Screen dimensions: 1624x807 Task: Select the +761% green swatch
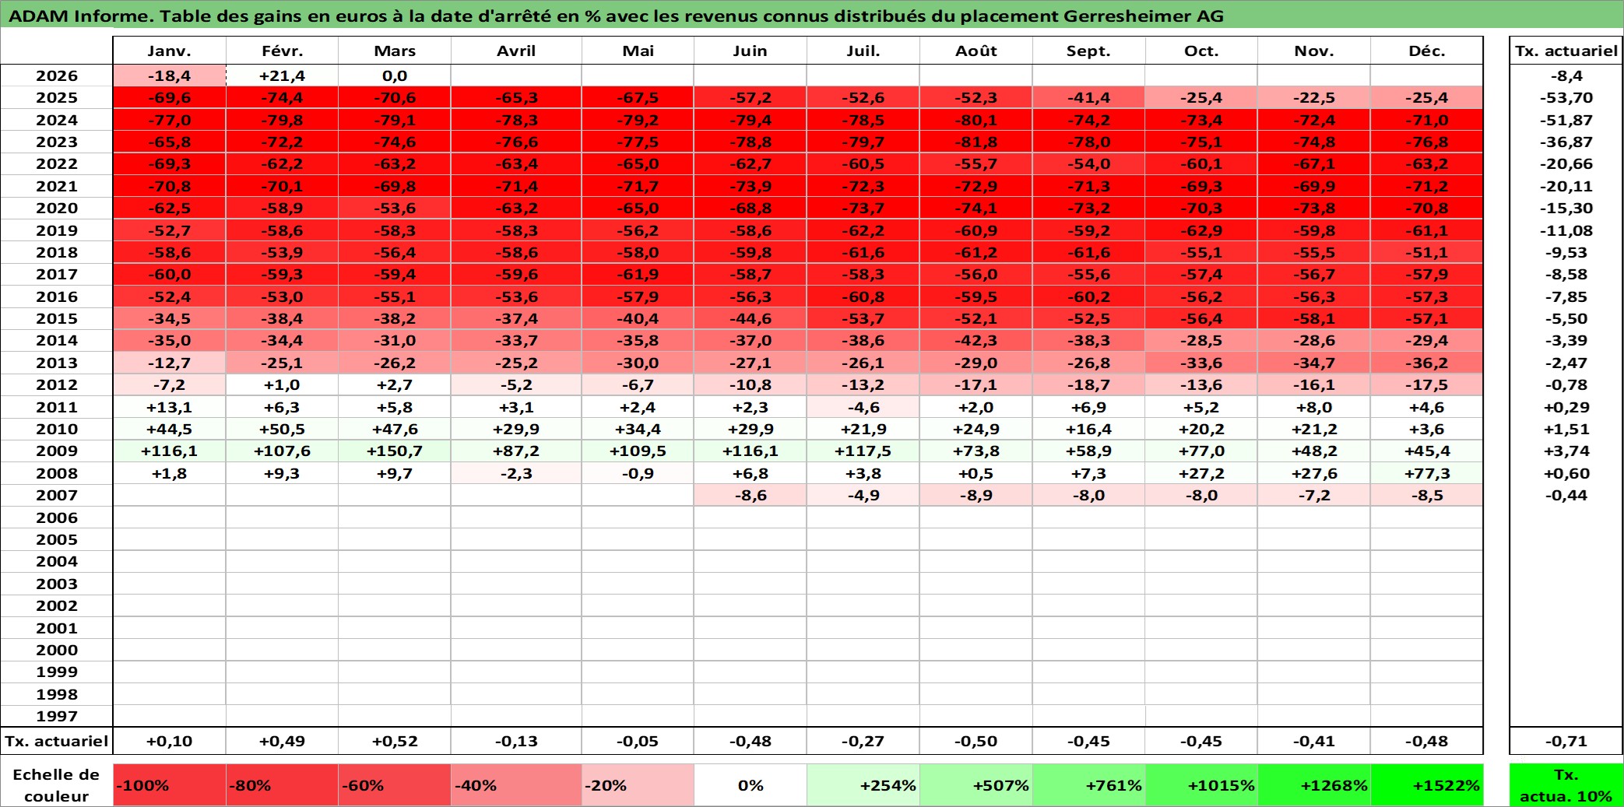pos(1088,785)
